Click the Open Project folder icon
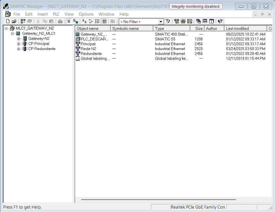The width and height of the screenshot is (275, 212). click(x=14, y=21)
